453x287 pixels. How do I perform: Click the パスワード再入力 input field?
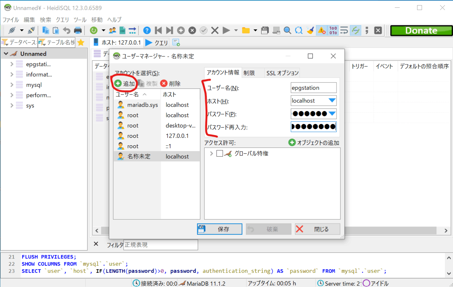point(314,127)
